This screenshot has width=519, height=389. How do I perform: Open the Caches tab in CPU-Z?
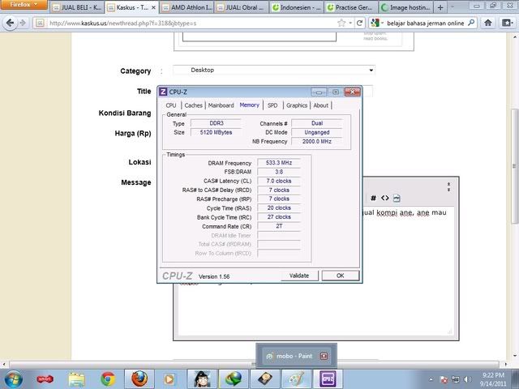click(193, 105)
